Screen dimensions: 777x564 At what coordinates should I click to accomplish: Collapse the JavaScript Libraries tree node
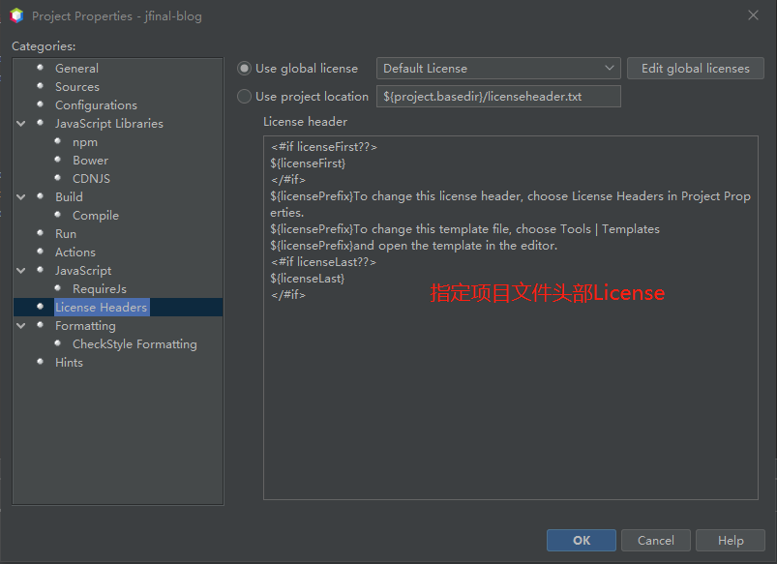[x=21, y=124]
